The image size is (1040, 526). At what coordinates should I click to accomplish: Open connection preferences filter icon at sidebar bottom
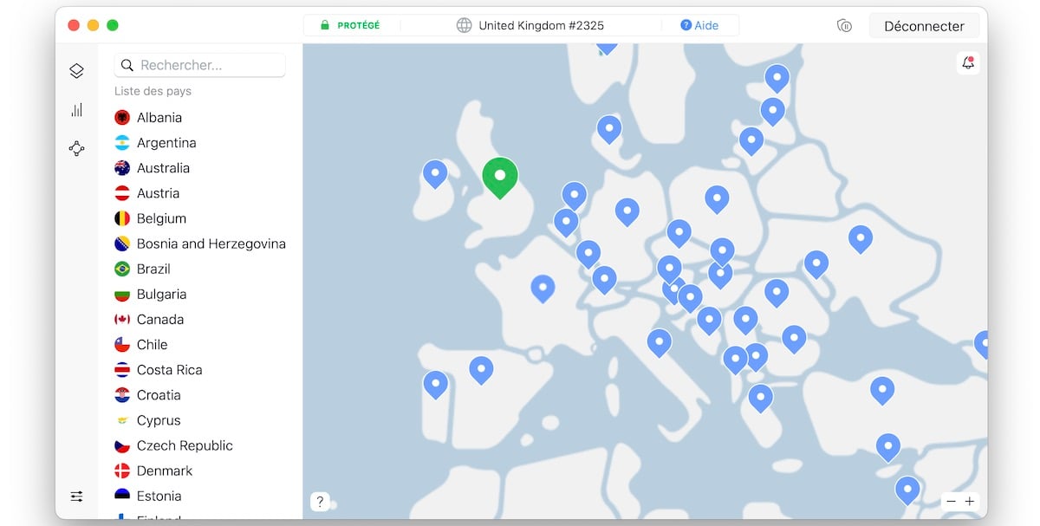(76, 496)
